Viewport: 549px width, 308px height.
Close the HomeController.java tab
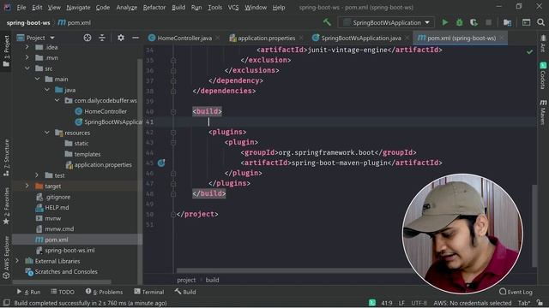point(218,38)
